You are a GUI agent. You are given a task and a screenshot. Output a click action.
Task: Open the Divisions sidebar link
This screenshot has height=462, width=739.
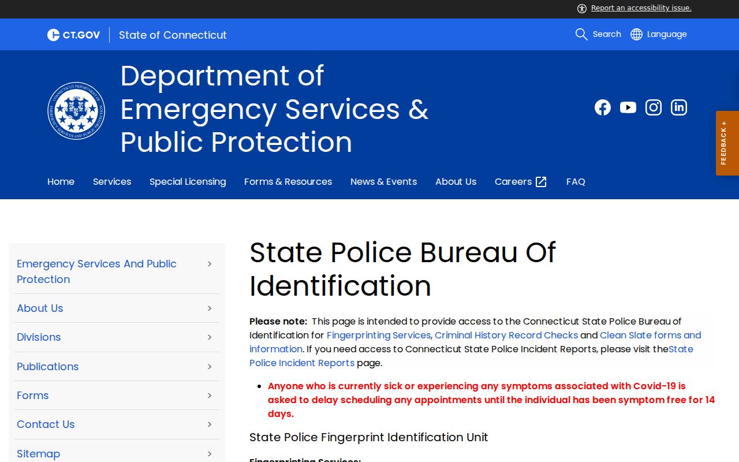tap(39, 337)
